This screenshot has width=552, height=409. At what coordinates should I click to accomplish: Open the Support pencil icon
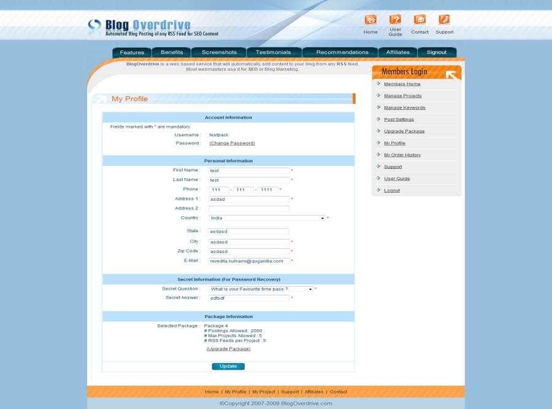tap(444, 20)
